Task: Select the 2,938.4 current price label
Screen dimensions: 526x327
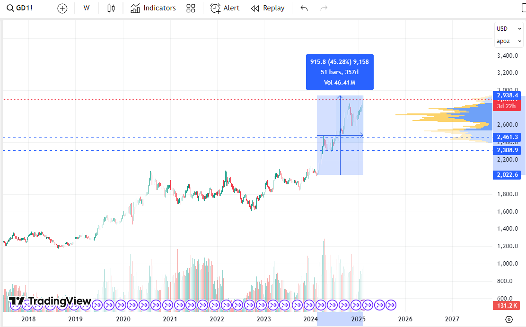Action: click(x=507, y=95)
